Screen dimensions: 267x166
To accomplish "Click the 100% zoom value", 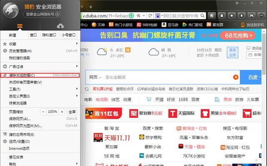I will pos(53,112).
